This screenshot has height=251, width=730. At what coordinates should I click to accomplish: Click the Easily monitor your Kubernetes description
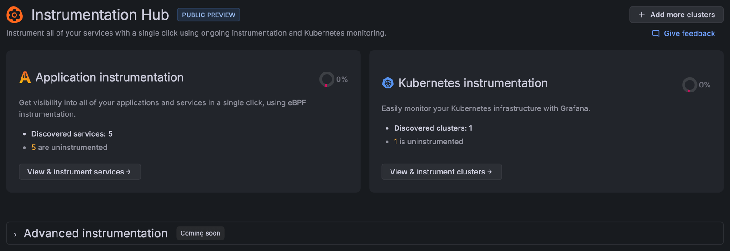(486, 108)
